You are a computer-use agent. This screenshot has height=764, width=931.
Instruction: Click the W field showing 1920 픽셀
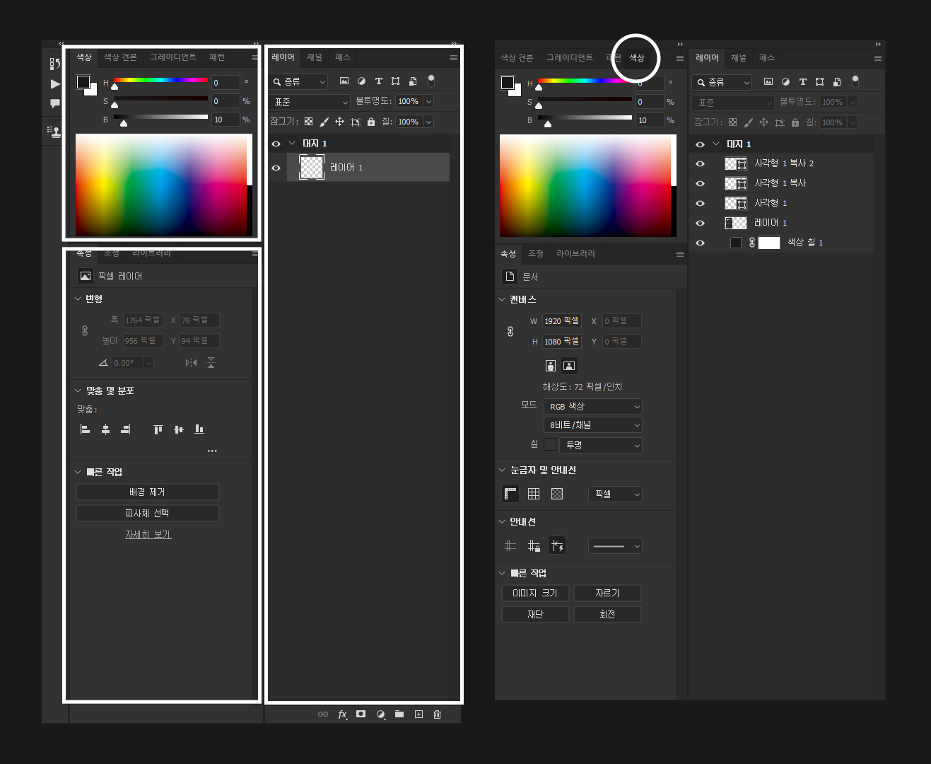click(x=562, y=321)
